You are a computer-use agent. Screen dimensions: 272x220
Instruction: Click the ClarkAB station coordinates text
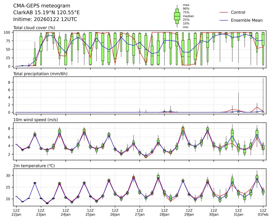tap(46, 13)
